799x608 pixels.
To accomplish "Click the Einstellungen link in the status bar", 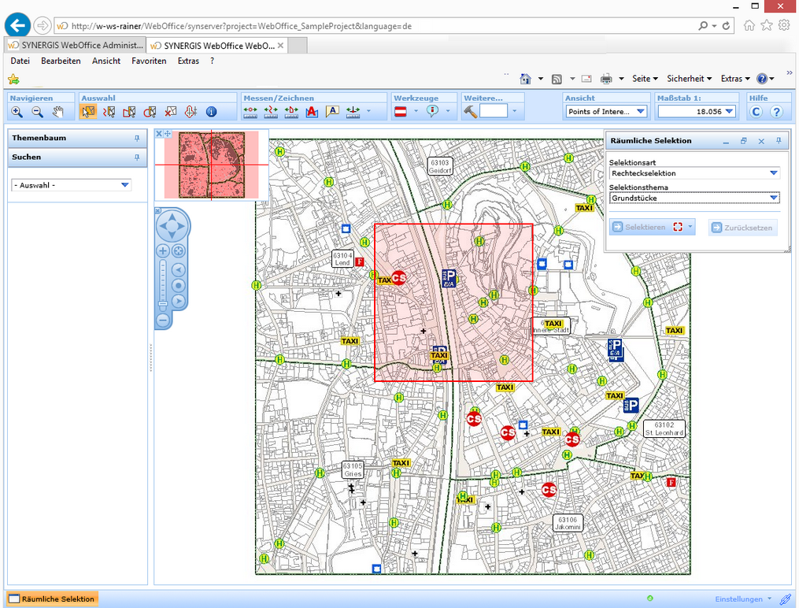I will (738, 599).
